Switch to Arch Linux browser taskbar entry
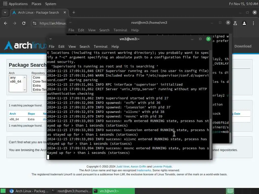The image size is (259, 194). (x=29, y=191)
